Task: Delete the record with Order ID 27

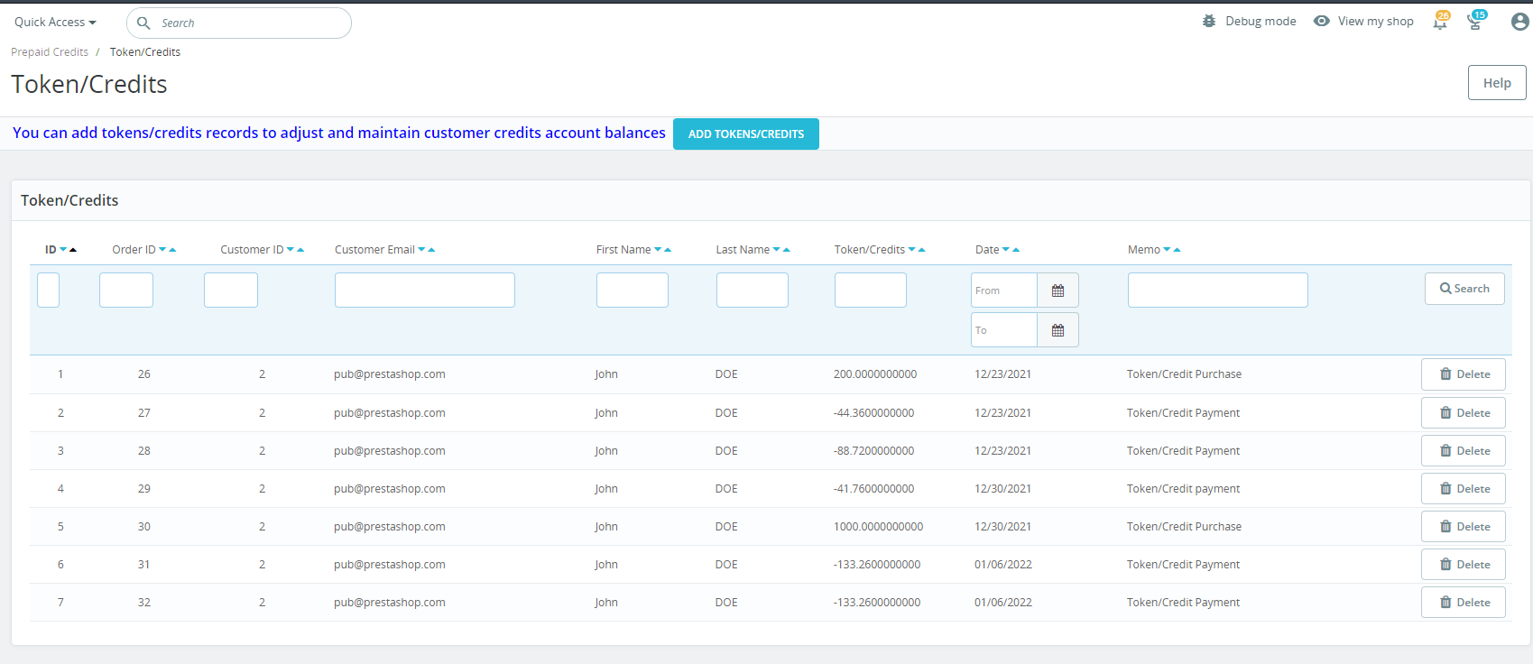Action: pyautogui.click(x=1464, y=413)
